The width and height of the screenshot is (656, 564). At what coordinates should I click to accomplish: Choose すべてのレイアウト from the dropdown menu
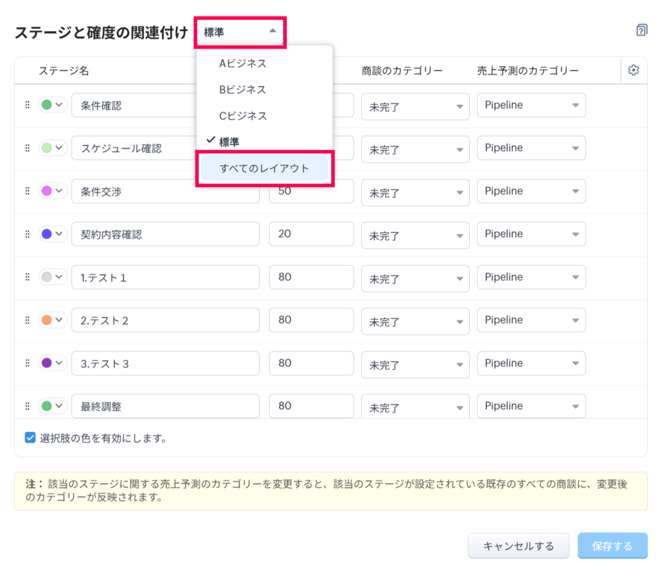coord(264,168)
